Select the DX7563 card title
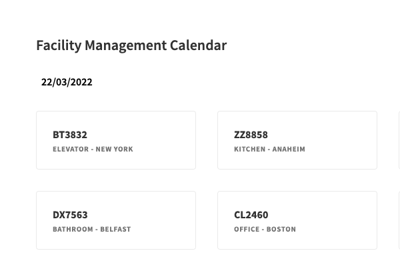 click(x=70, y=215)
